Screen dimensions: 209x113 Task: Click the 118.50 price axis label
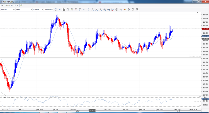coord(205,15)
